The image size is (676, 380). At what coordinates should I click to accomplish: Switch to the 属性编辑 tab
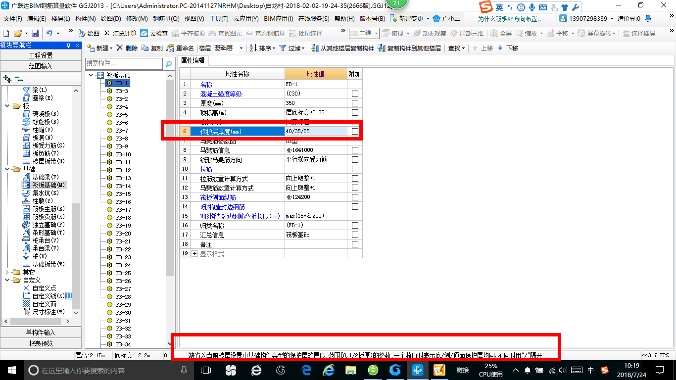pos(193,60)
